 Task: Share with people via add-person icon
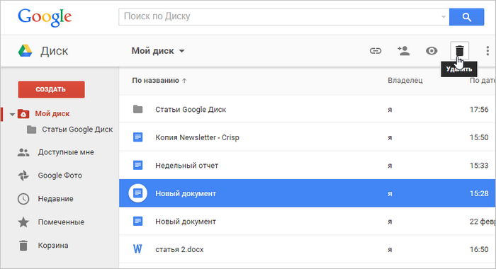coord(403,50)
